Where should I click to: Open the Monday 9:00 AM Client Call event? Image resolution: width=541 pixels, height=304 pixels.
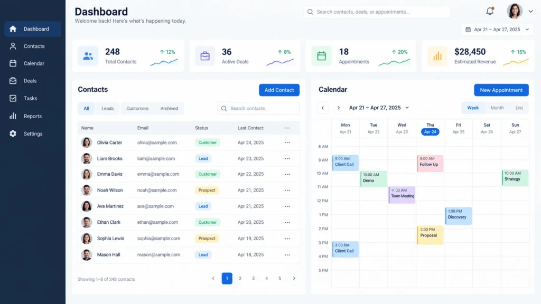point(345,163)
